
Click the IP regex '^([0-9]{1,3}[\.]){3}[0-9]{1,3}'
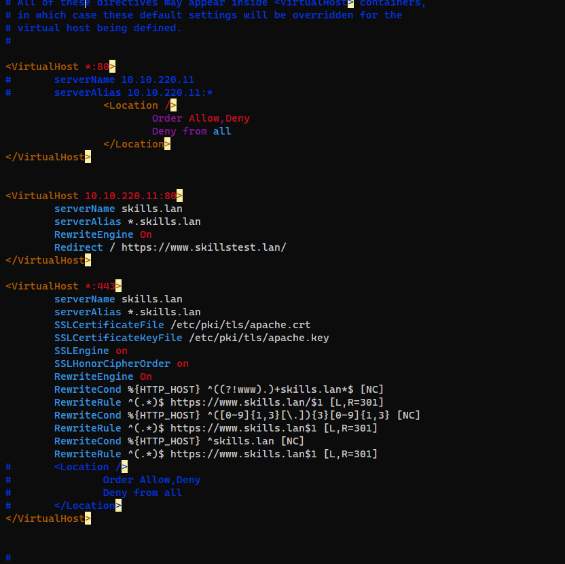[x=299, y=415]
